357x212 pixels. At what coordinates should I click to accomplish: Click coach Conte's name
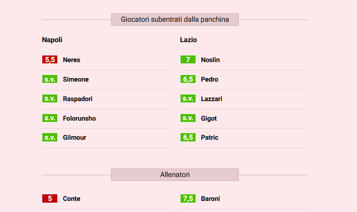72,199
